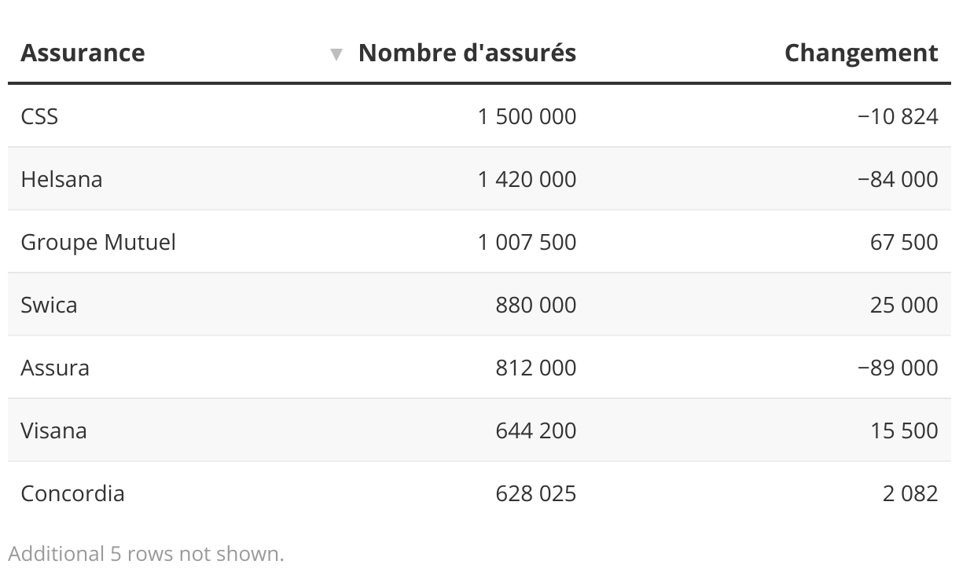Select the Visana change value 15 500
The image size is (959, 575).
[x=904, y=430]
